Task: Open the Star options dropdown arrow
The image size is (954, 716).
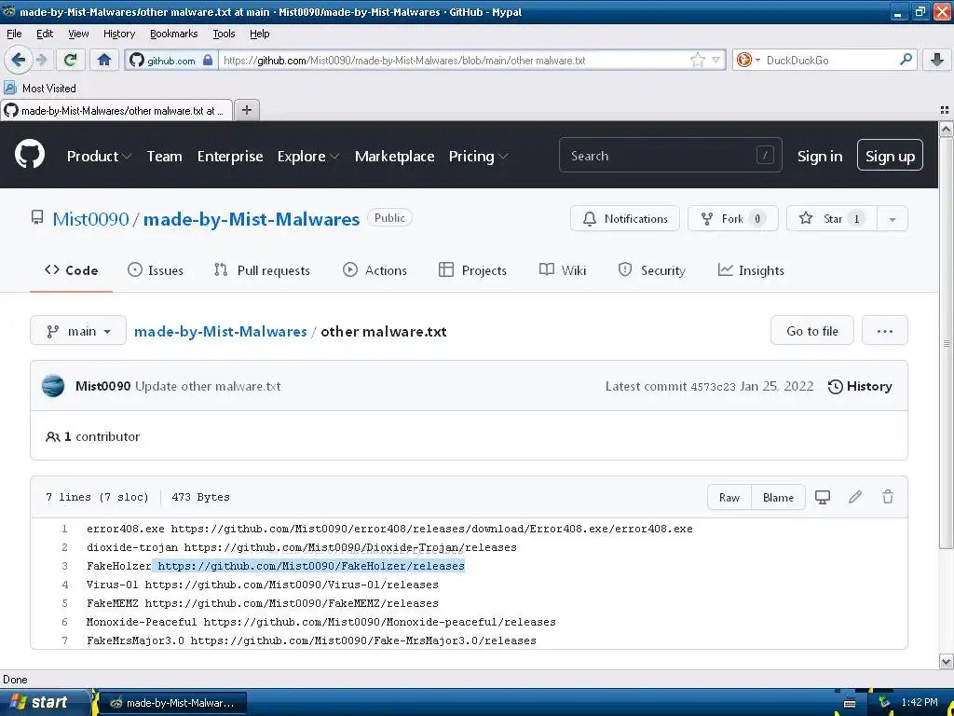Action: coord(893,218)
